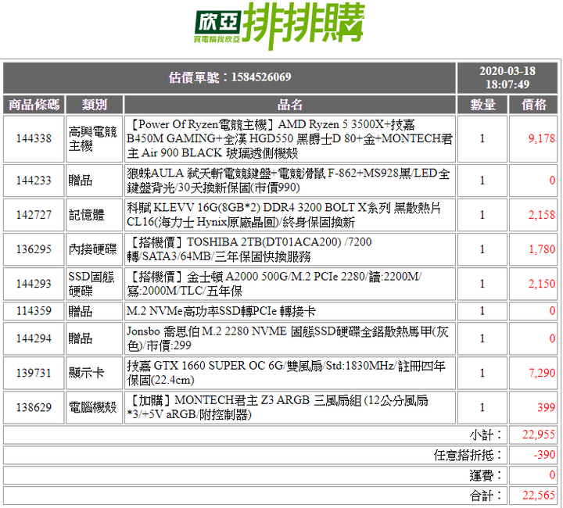The image size is (563, 508).
Task: Select the AULA keyboard and mouse gift item
Action: [x=289, y=181]
